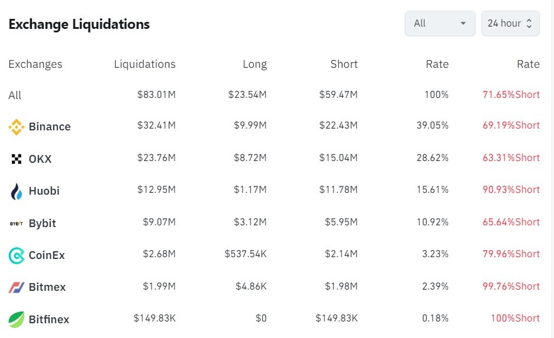Click the Binance logo icon

tap(16, 127)
